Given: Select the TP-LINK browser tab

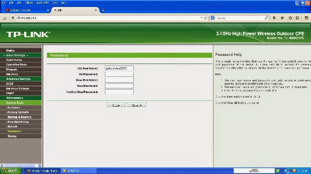Looking at the screenshot, I should click(75, 10).
